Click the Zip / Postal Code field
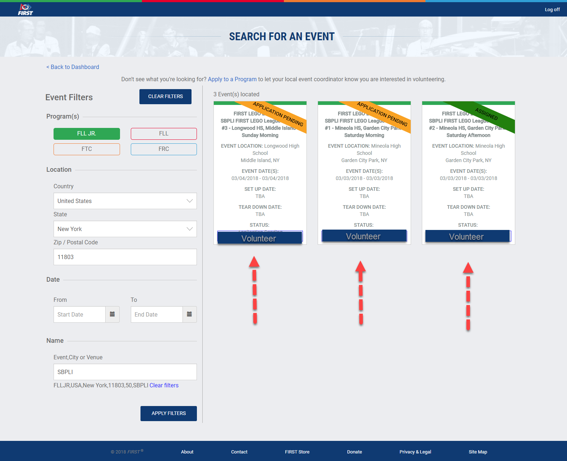 pos(125,257)
